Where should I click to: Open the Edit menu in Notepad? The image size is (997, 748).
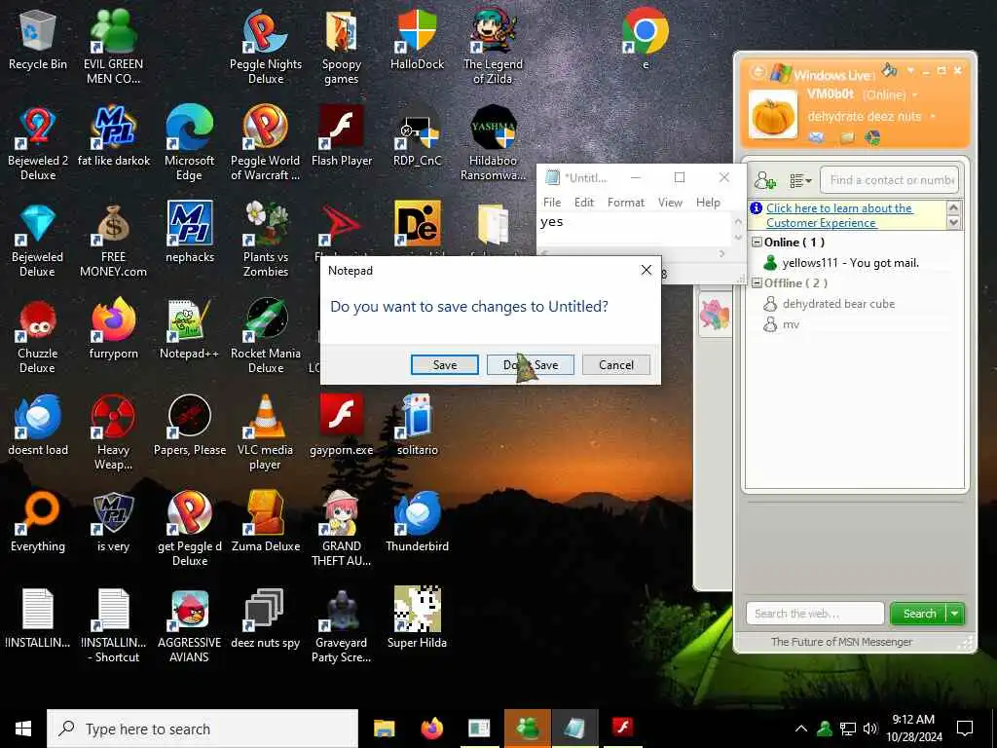pos(584,203)
